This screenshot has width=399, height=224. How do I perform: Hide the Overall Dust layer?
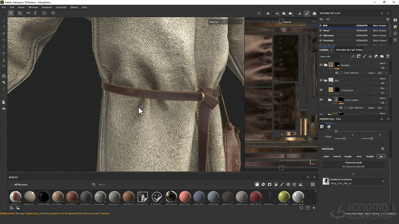(321, 90)
